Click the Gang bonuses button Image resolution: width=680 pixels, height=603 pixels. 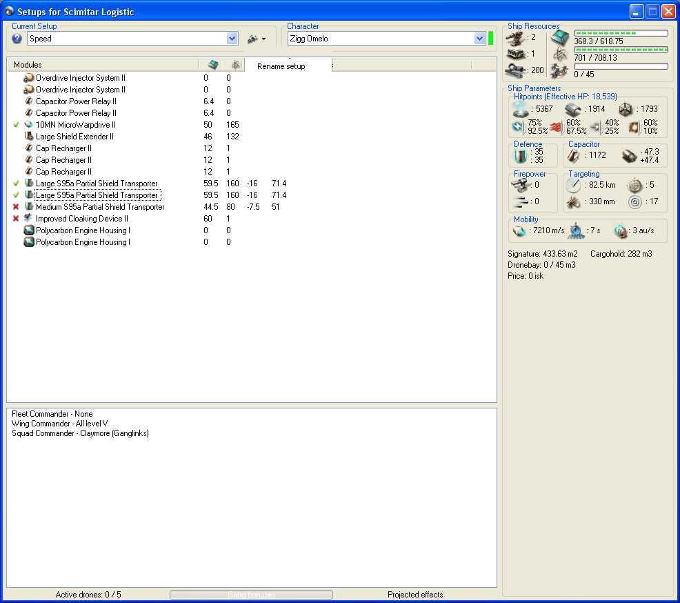coord(251,594)
